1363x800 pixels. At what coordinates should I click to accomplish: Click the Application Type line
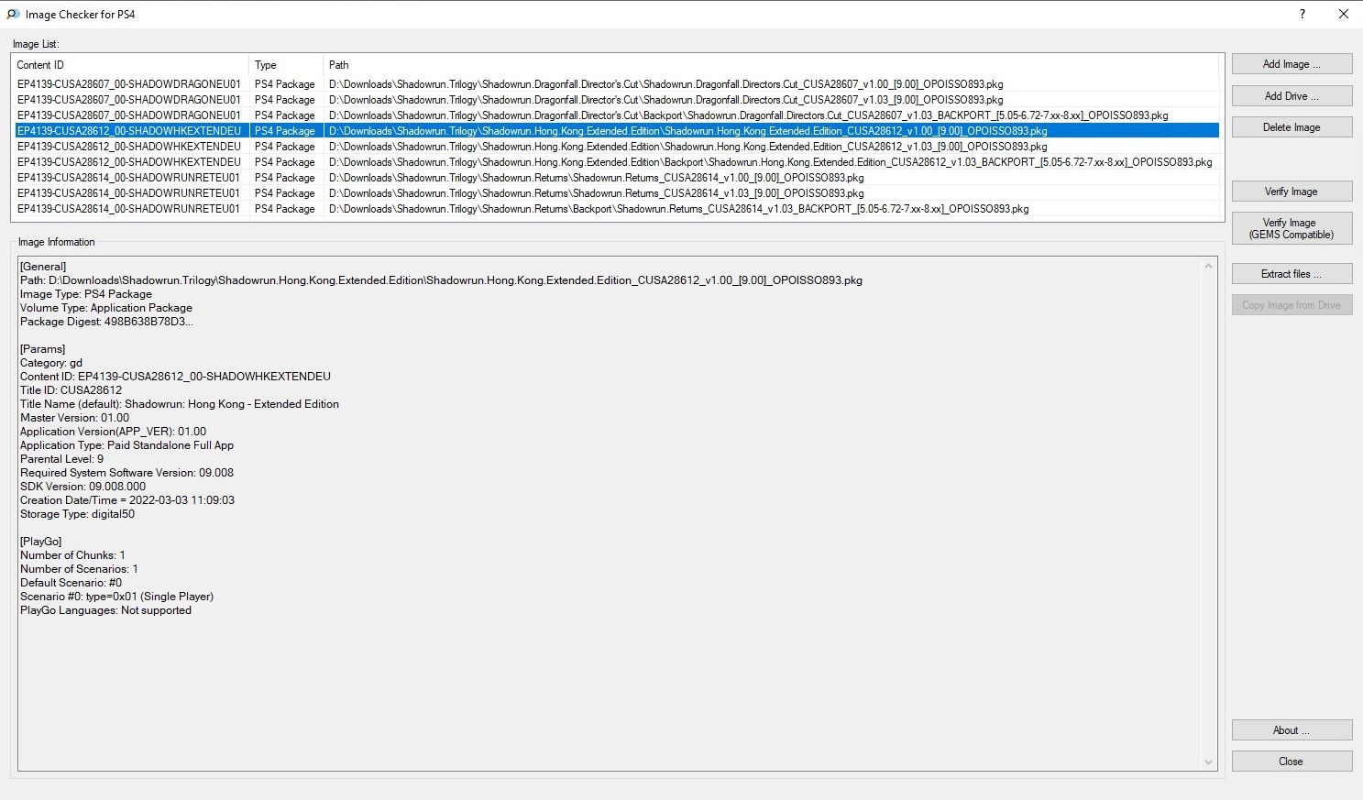point(126,445)
